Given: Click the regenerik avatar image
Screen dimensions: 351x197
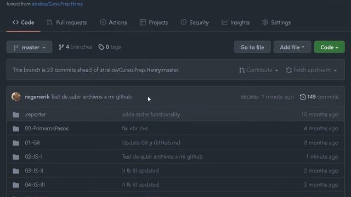Looking at the screenshot, I should coord(16,97).
